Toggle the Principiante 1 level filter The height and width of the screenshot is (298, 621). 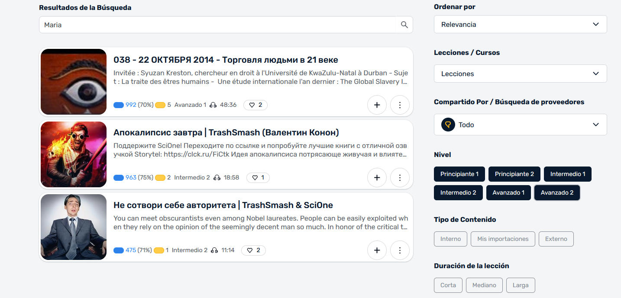459,174
